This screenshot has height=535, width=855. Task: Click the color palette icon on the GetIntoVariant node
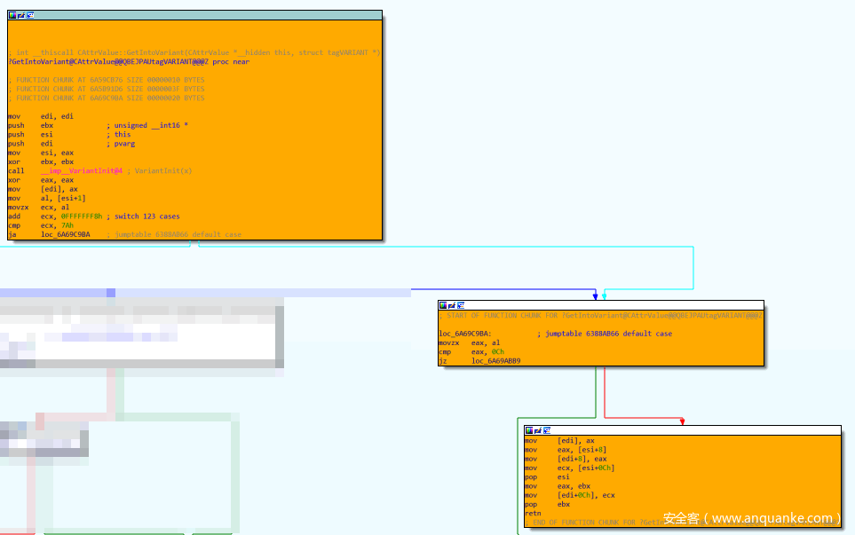(12, 15)
